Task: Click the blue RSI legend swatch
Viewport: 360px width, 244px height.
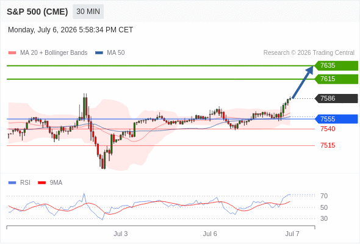Action: (x=12, y=183)
